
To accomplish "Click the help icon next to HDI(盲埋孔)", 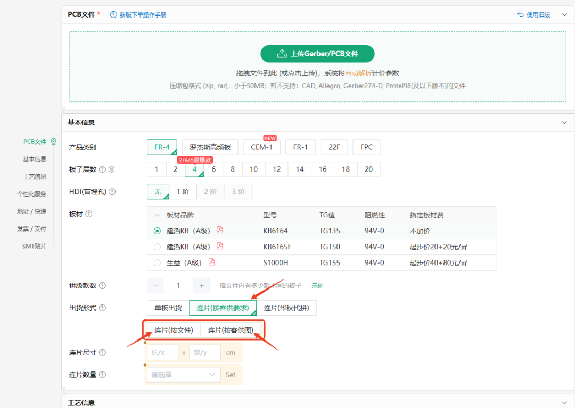I will 112,192.
